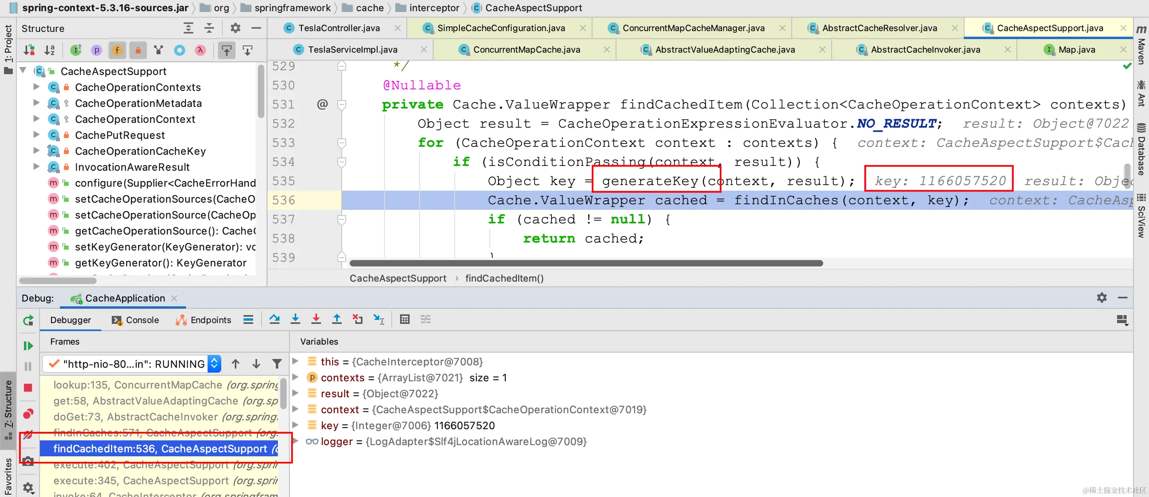Expand the CacheOperationContexts tree node

tap(37, 87)
